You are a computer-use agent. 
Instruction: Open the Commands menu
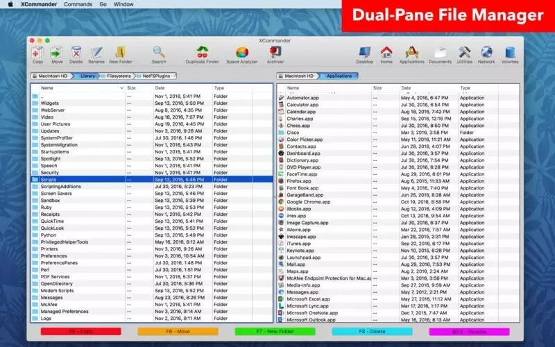coord(78,4)
